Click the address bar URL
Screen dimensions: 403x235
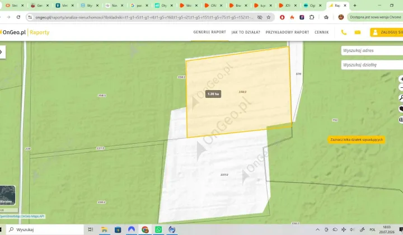[144, 17]
